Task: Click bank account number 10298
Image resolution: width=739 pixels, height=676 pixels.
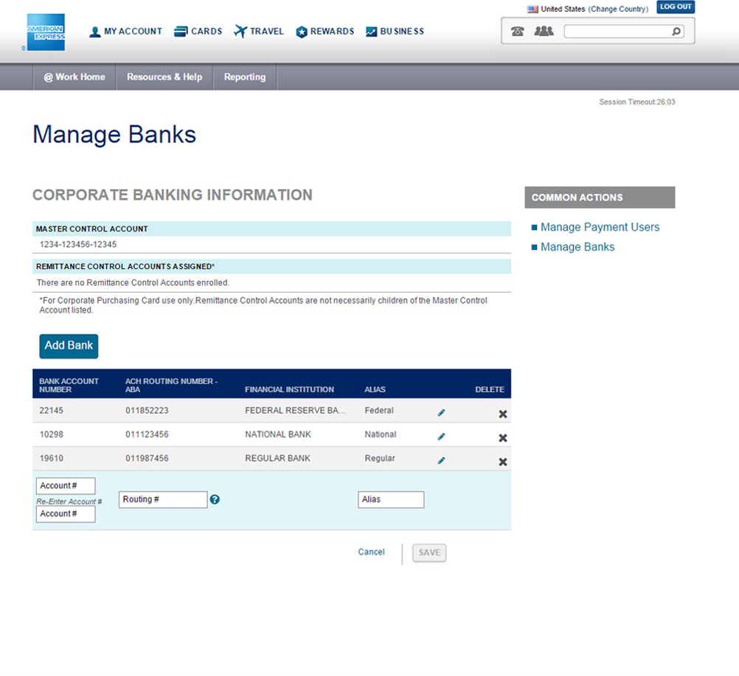Action: pyautogui.click(x=52, y=434)
